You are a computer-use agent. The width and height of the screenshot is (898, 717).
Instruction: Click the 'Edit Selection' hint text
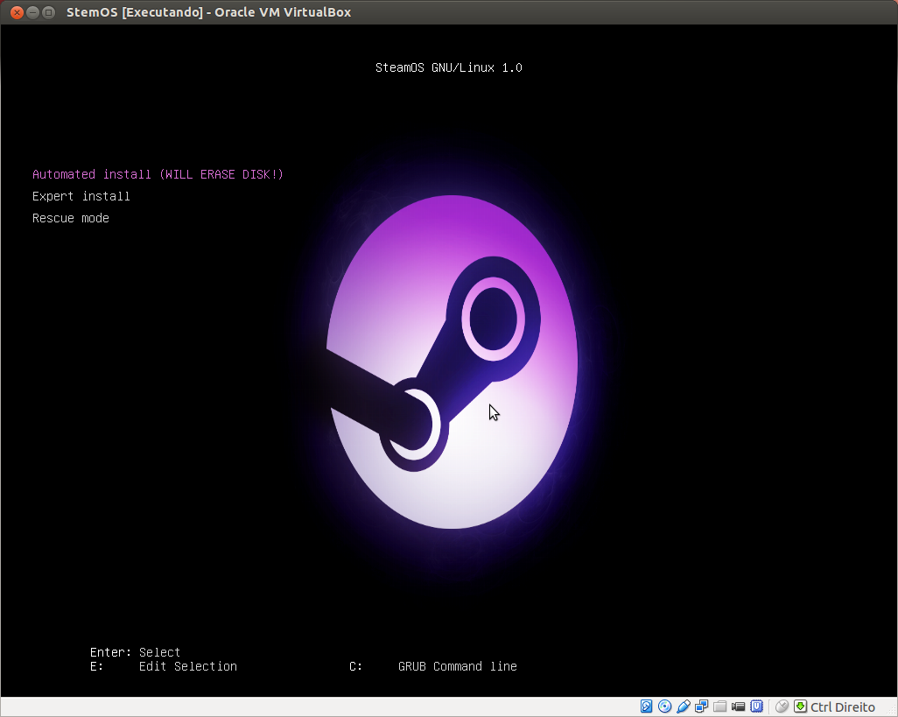pyautogui.click(x=188, y=666)
